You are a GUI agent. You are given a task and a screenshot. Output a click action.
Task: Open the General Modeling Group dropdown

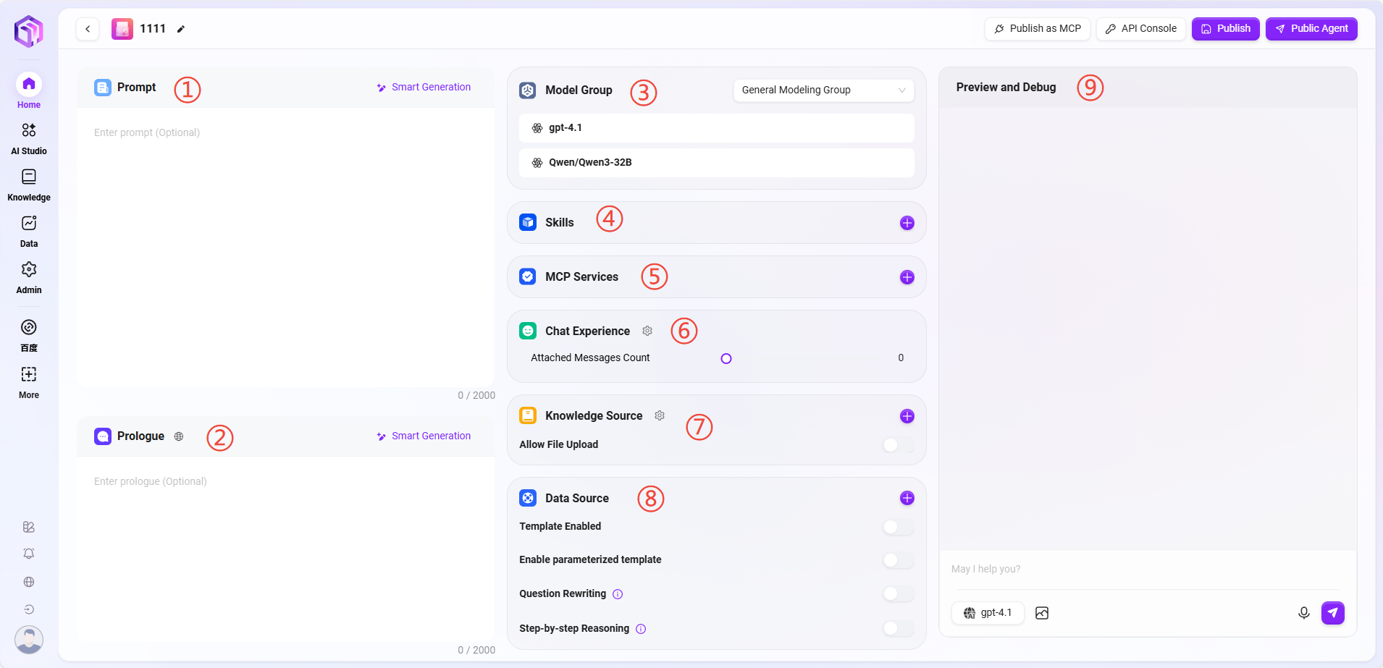click(x=823, y=90)
